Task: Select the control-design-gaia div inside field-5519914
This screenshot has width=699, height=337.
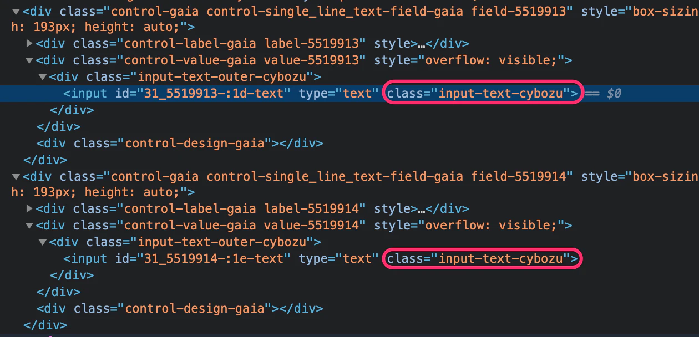Action: pyautogui.click(x=180, y=308)
